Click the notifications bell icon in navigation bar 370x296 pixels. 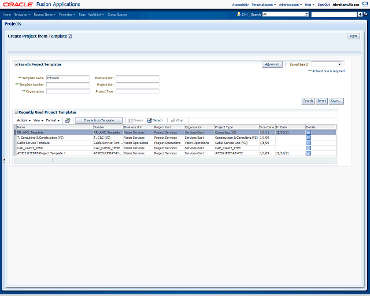point(237,14)
